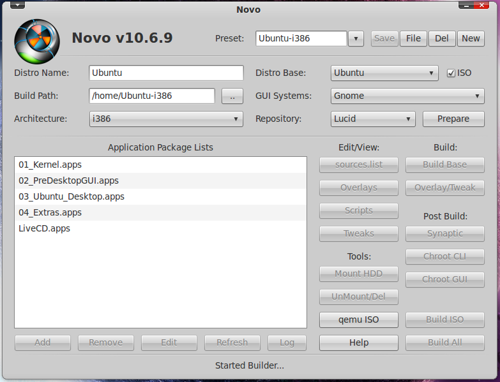Screen dimensions: 500x382
Task: Select LiveCD.apps in the list
Action: click(x=160, y=228)
